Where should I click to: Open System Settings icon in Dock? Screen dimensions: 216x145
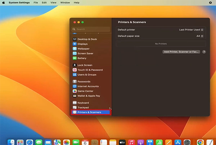click(187, 142)
